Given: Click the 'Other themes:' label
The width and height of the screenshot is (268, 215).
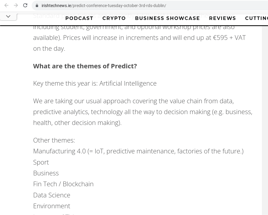Looking at the screenshot, I should [x=54, y=140].
